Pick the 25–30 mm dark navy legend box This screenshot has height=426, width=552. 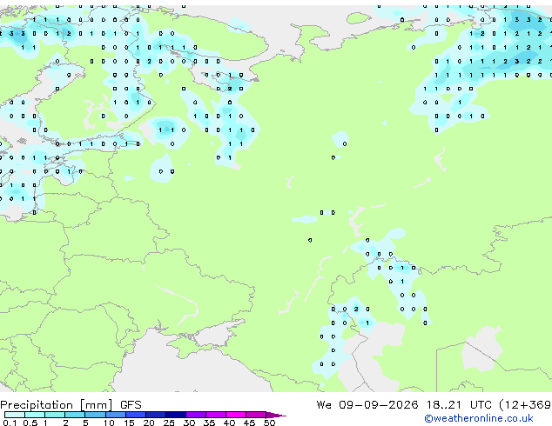176,415
